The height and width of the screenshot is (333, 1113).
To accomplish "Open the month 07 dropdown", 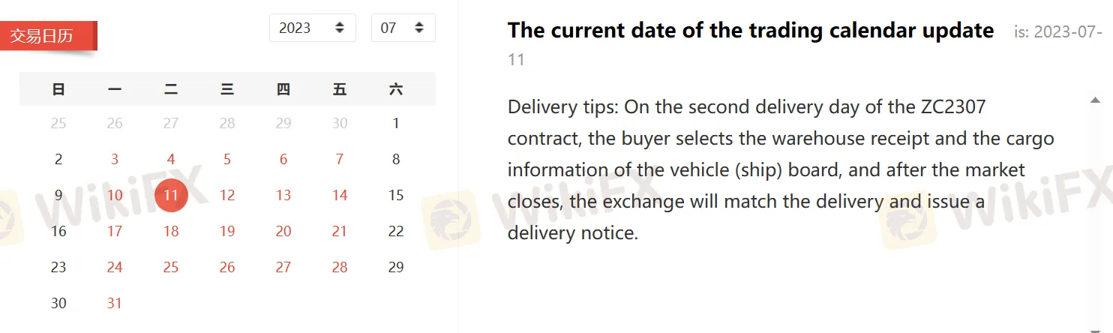I will (x=403, y=28).
